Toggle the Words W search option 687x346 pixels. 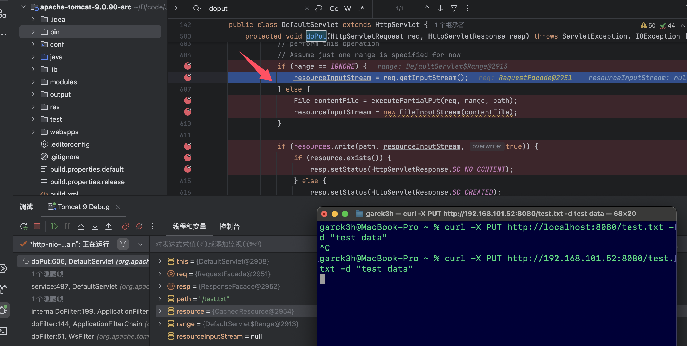click(347, 9)
